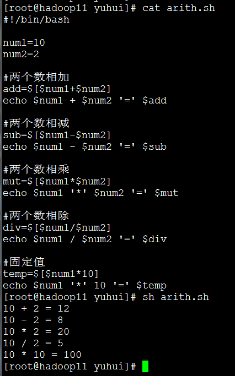This screenshot has width=235, height=376.
Task: Click the '#两个数相减' comment line
Action: click(x=36, y=123)
